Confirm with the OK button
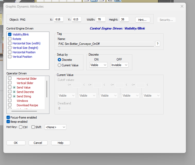This screenshot has height=165, width=195. pyautogui.click(x=16, y=143)
